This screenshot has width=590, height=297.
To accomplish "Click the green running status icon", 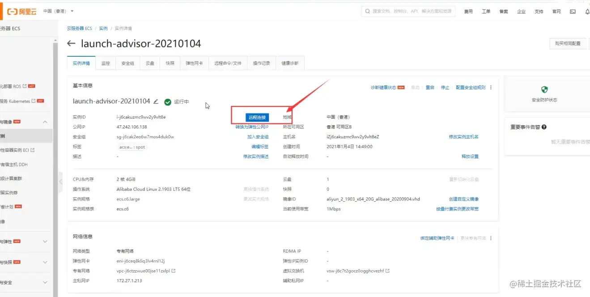I will 168,102.
